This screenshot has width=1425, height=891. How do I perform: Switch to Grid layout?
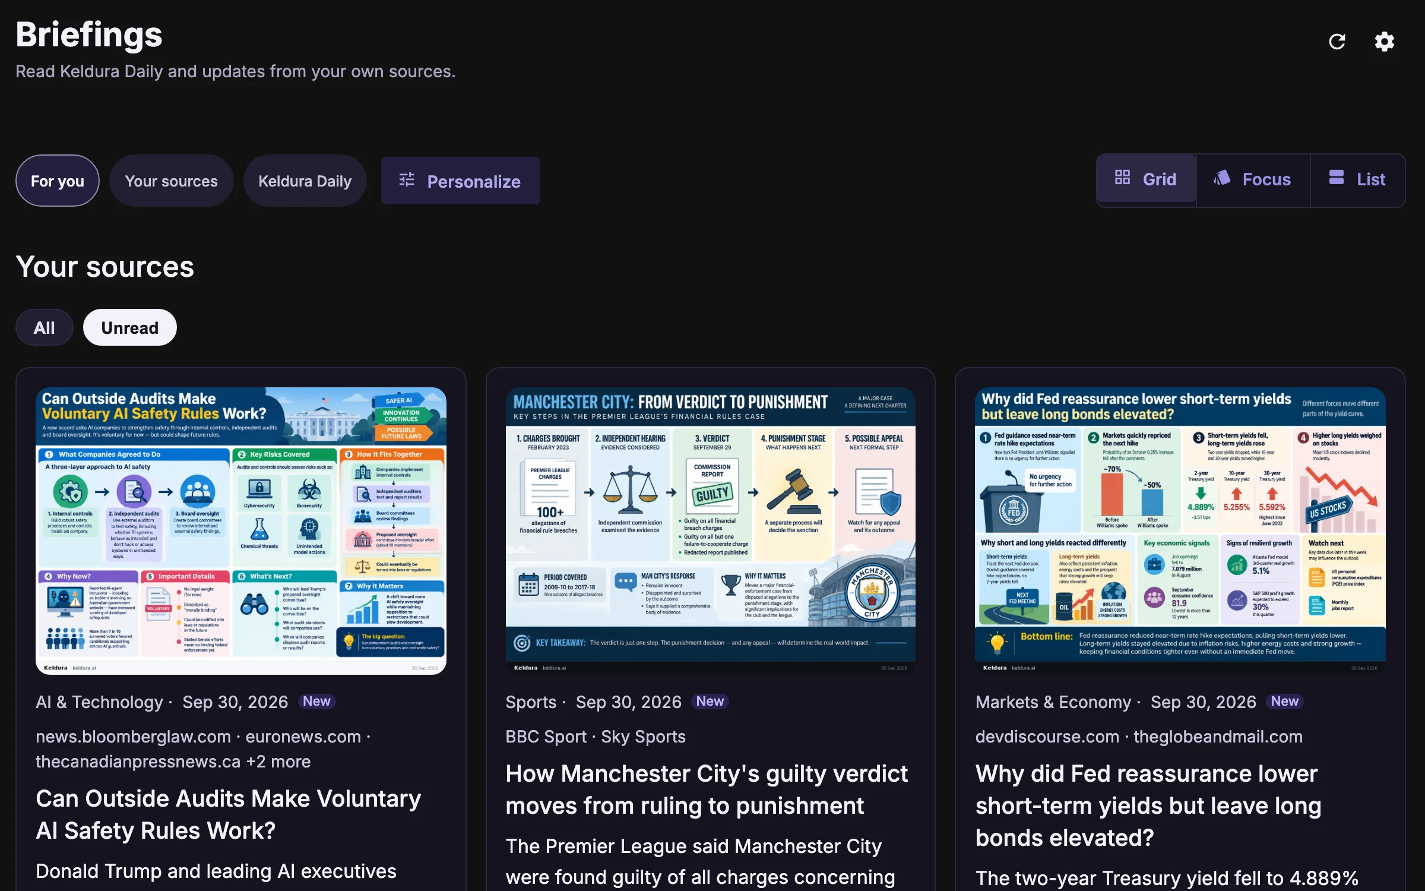[1146, 180]
